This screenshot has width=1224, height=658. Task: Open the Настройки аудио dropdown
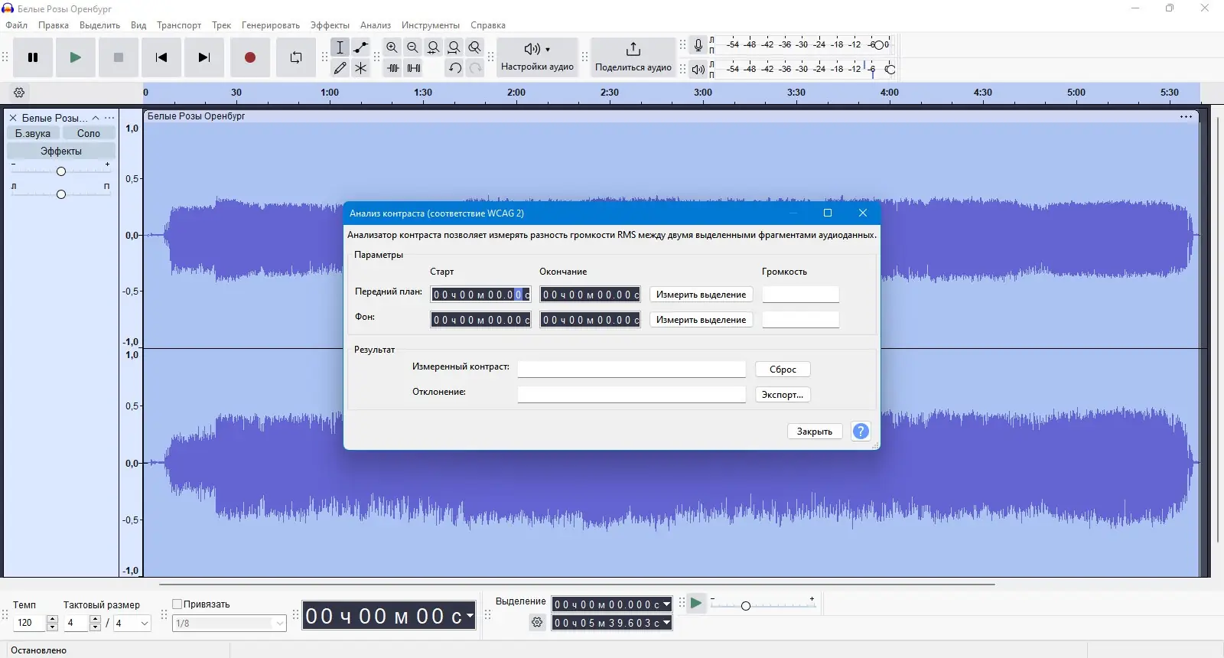point(537,57)
